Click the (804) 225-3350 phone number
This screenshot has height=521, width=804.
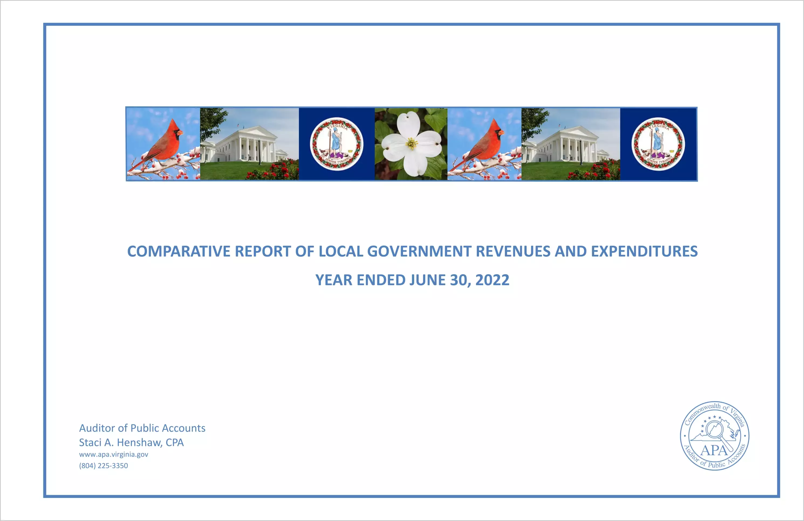click(x=103, y=466)
